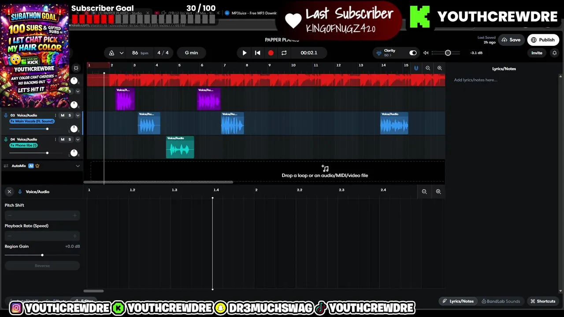Adjust the Region Gain slider
The image size is (564, 317).
[x=42, y=255]
